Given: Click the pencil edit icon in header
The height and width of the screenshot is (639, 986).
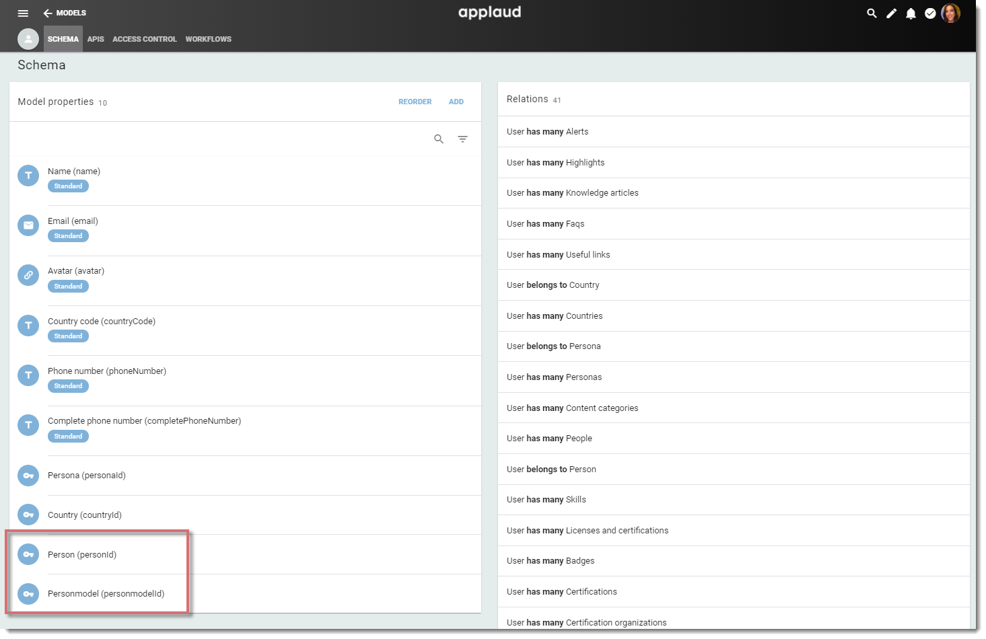Looking at the screenshot, I should click(x=891, y=13).
